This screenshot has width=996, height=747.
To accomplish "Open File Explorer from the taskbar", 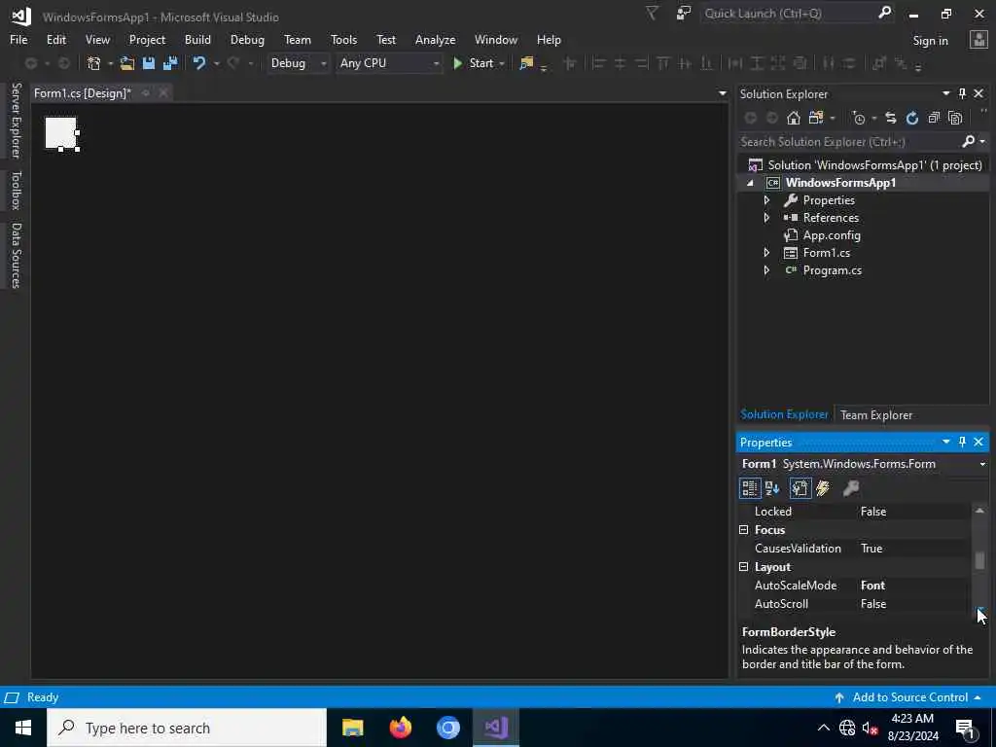I will [352, 728].
